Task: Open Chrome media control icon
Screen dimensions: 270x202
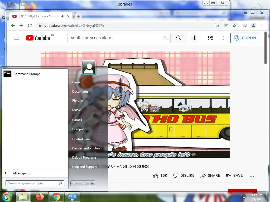Action: tap(245, 26)
